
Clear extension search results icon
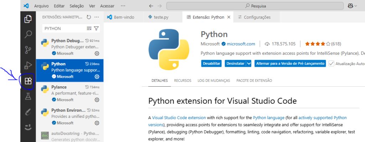pyautogui.click(x=89, y=28)
